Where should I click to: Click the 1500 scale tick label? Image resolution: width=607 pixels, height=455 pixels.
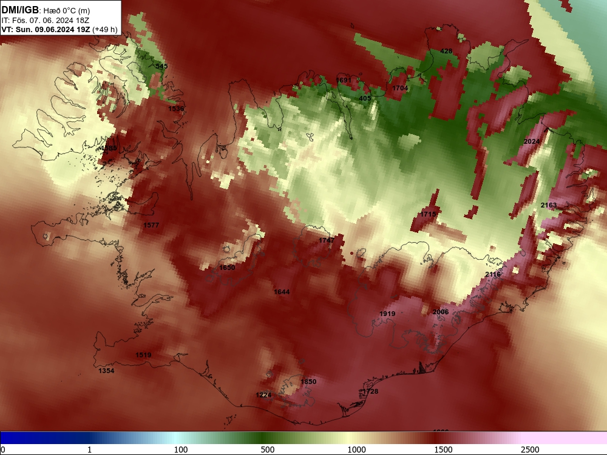443,450
